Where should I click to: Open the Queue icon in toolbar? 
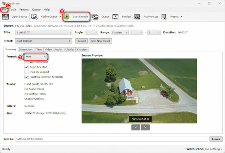(x=95, y=16)
